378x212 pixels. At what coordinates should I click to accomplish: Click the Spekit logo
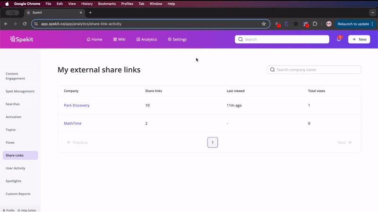(22, 39)
